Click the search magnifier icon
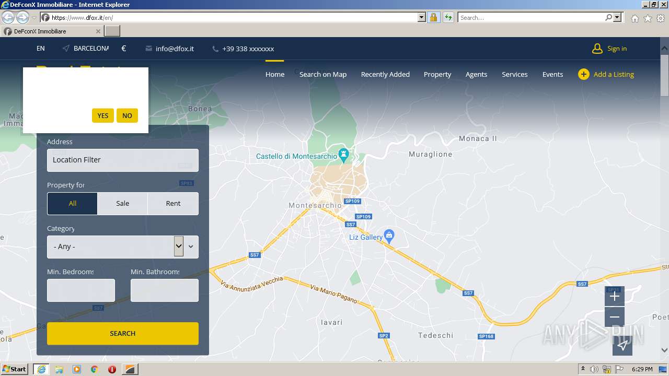The image size is (669, 376). click(608, 18)
